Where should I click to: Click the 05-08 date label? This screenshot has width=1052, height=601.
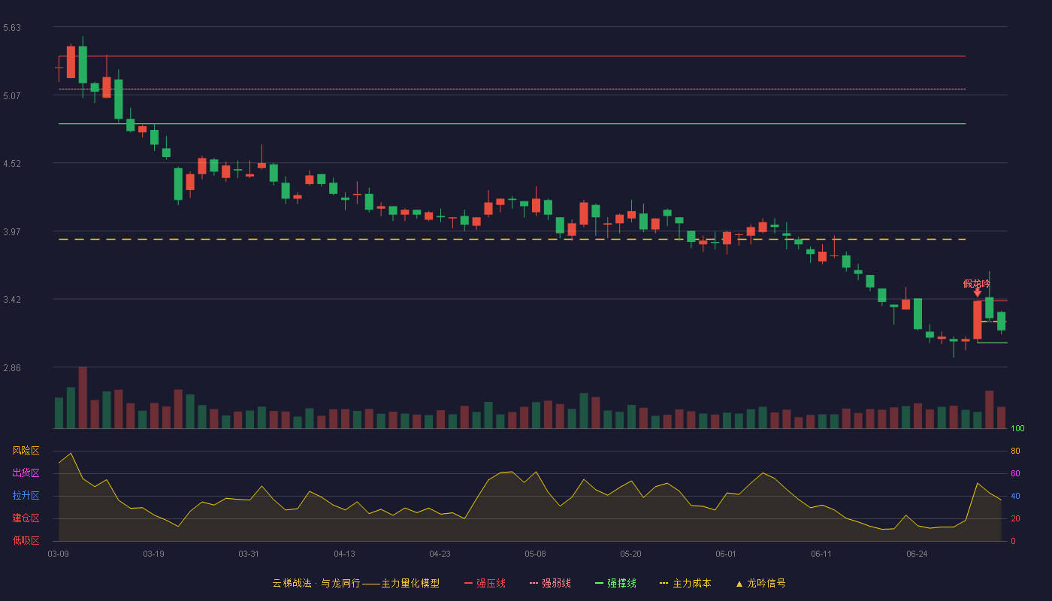(x=535, y=554)
